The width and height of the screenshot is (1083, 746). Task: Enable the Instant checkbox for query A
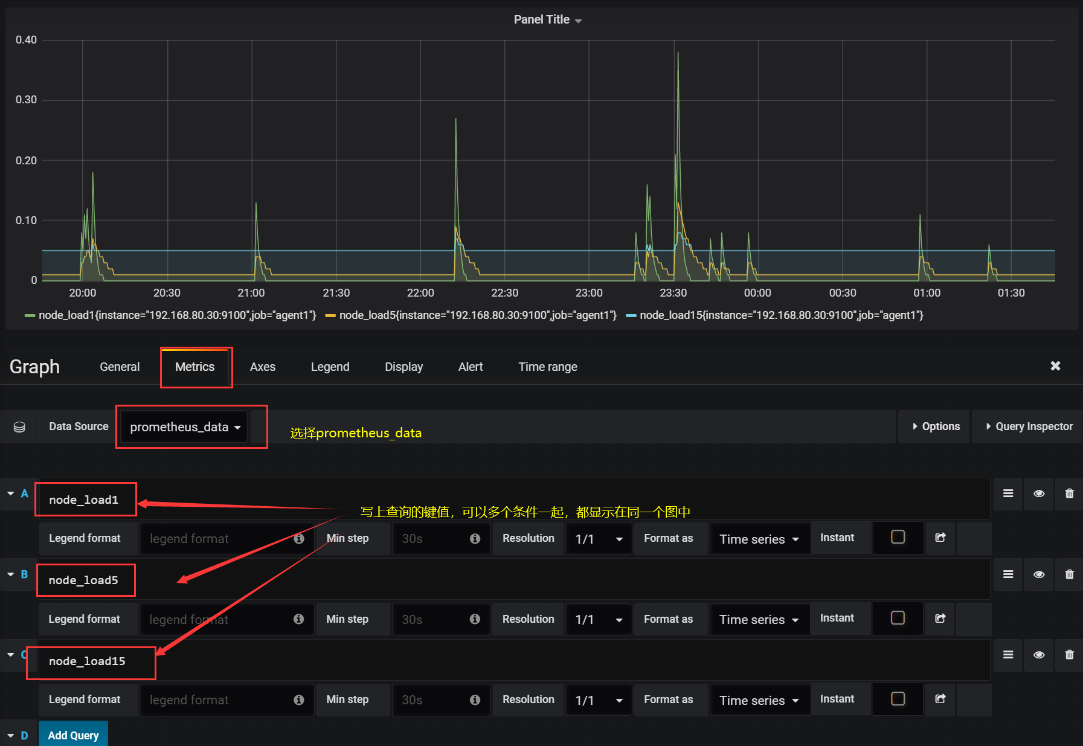898,537
